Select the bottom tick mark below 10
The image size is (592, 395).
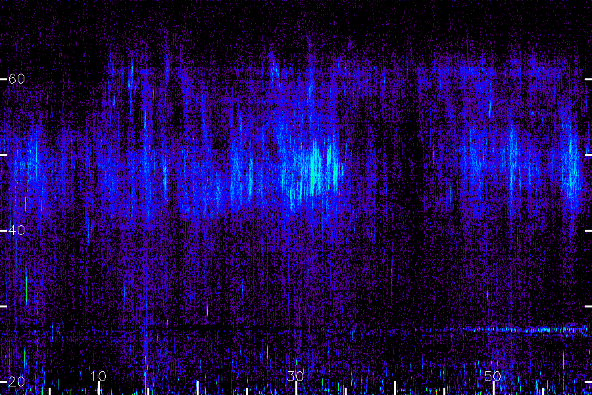(x=99, y=388)
